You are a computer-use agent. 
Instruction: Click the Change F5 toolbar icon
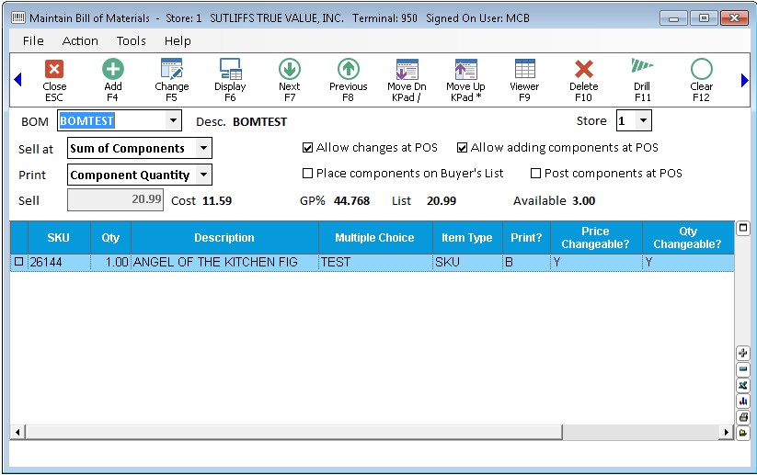click(x=171, y=70)
